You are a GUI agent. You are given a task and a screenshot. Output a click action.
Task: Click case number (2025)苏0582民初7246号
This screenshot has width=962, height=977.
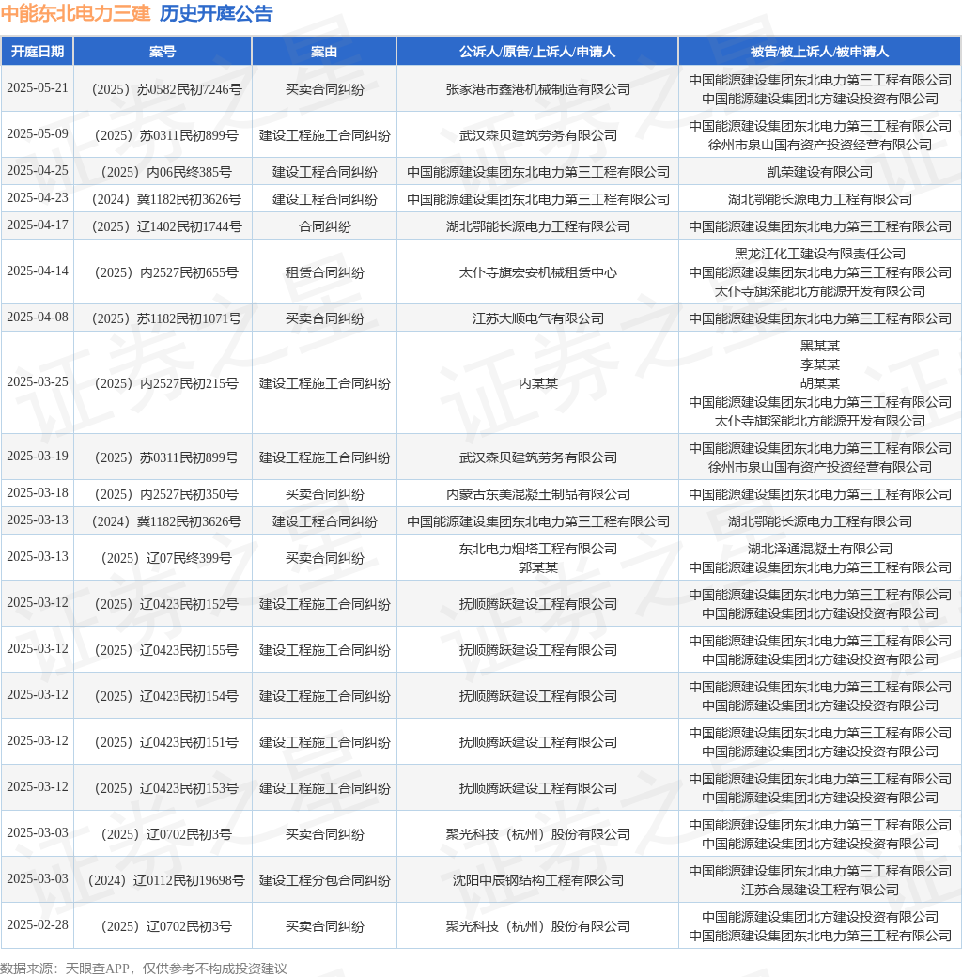pyautogui.click(x=166, y=89)
